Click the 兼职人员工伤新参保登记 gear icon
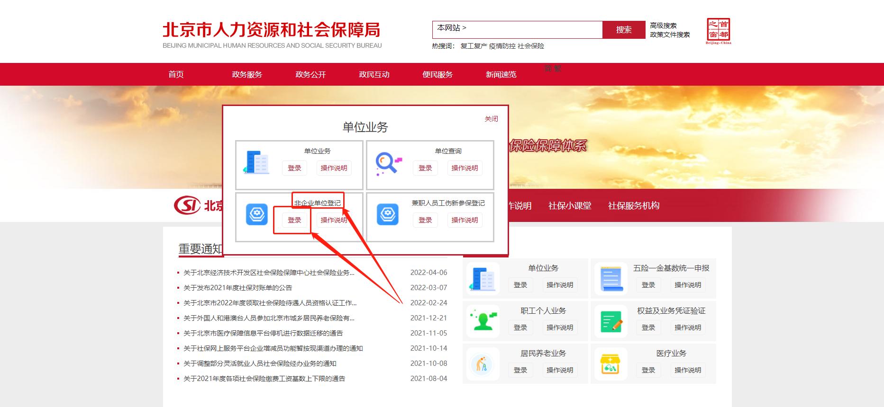The width and height of the screenshot is (884, 407). click(388, 214)
